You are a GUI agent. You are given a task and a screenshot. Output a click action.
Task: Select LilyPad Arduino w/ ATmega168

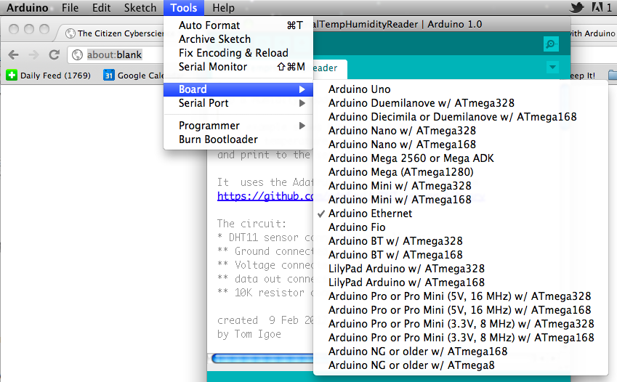tap(461, 282)
